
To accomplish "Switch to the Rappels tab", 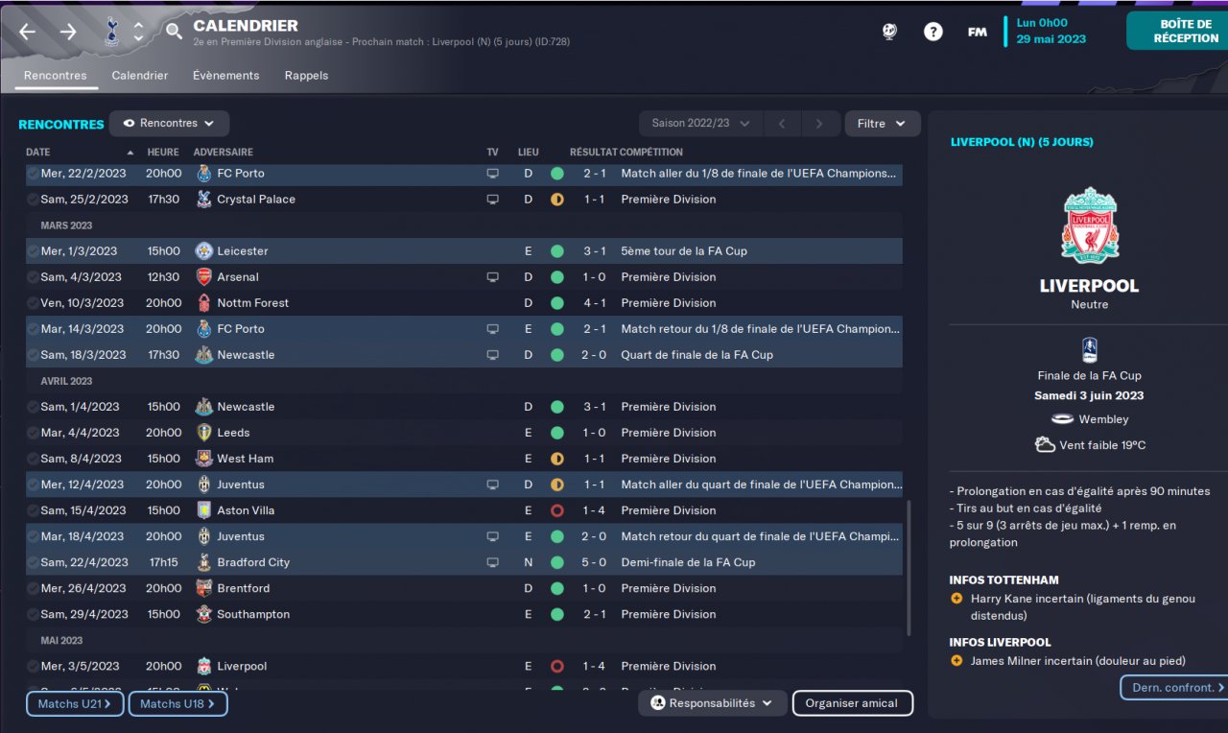I will 307,76.
